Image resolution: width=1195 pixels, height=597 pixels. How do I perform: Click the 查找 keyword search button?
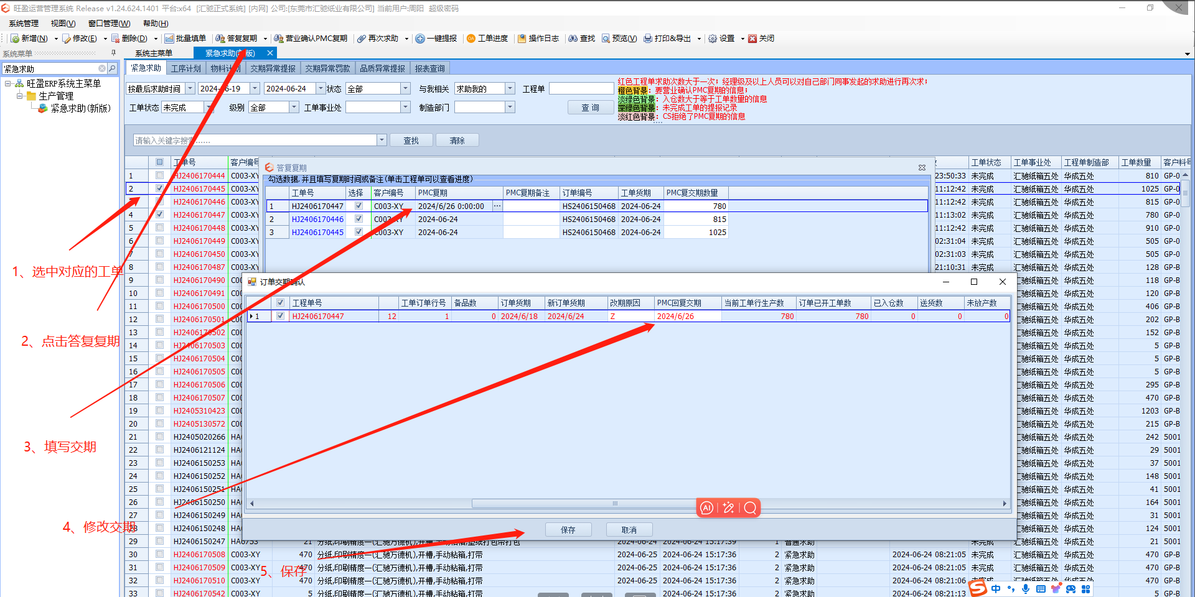coord(411,141)
